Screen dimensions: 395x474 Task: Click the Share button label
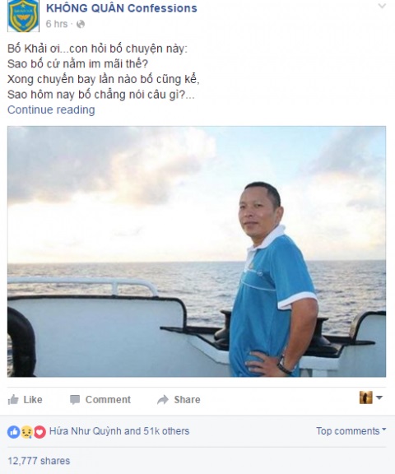pyautogui.click(x=187, y=400)
